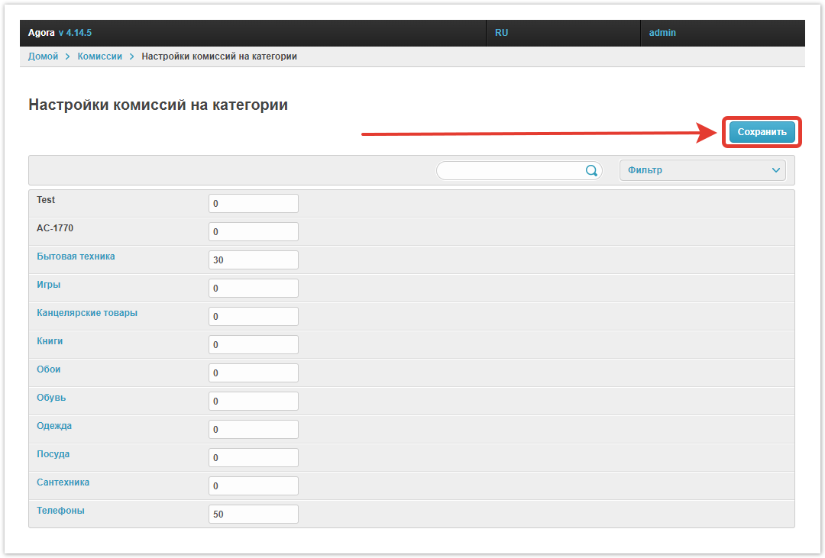The height and width of the screenshot is (558, 825).
Task: Go to Домой breadcrumb link
Action: pos(43,56)
